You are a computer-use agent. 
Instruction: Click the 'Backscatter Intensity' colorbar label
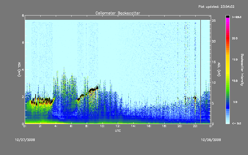tap(242, 70)
